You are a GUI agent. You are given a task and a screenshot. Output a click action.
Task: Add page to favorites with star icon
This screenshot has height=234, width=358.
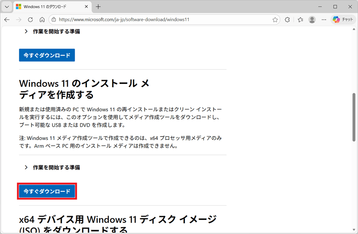pyautogui.click(x=275, y=20)
